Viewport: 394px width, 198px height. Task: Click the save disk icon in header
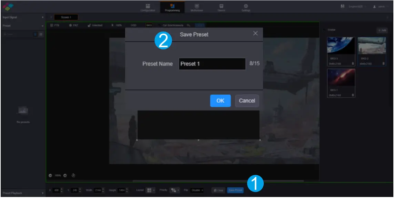point(343,6)
